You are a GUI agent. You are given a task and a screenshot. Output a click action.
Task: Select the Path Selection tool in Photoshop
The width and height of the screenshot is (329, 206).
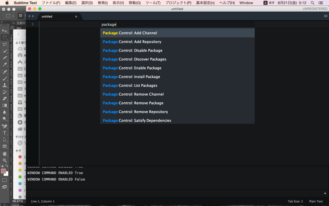coord(4,140)
